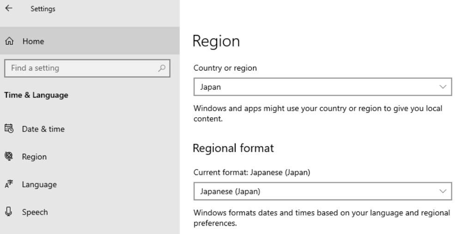Viewport: 473px width, 234px height.
Task: Click the Date & time calendar icon
Action: (10, 129)
